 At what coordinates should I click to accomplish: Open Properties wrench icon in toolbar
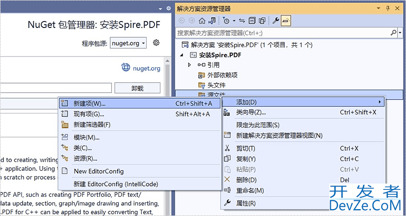(x=276, y=21)
